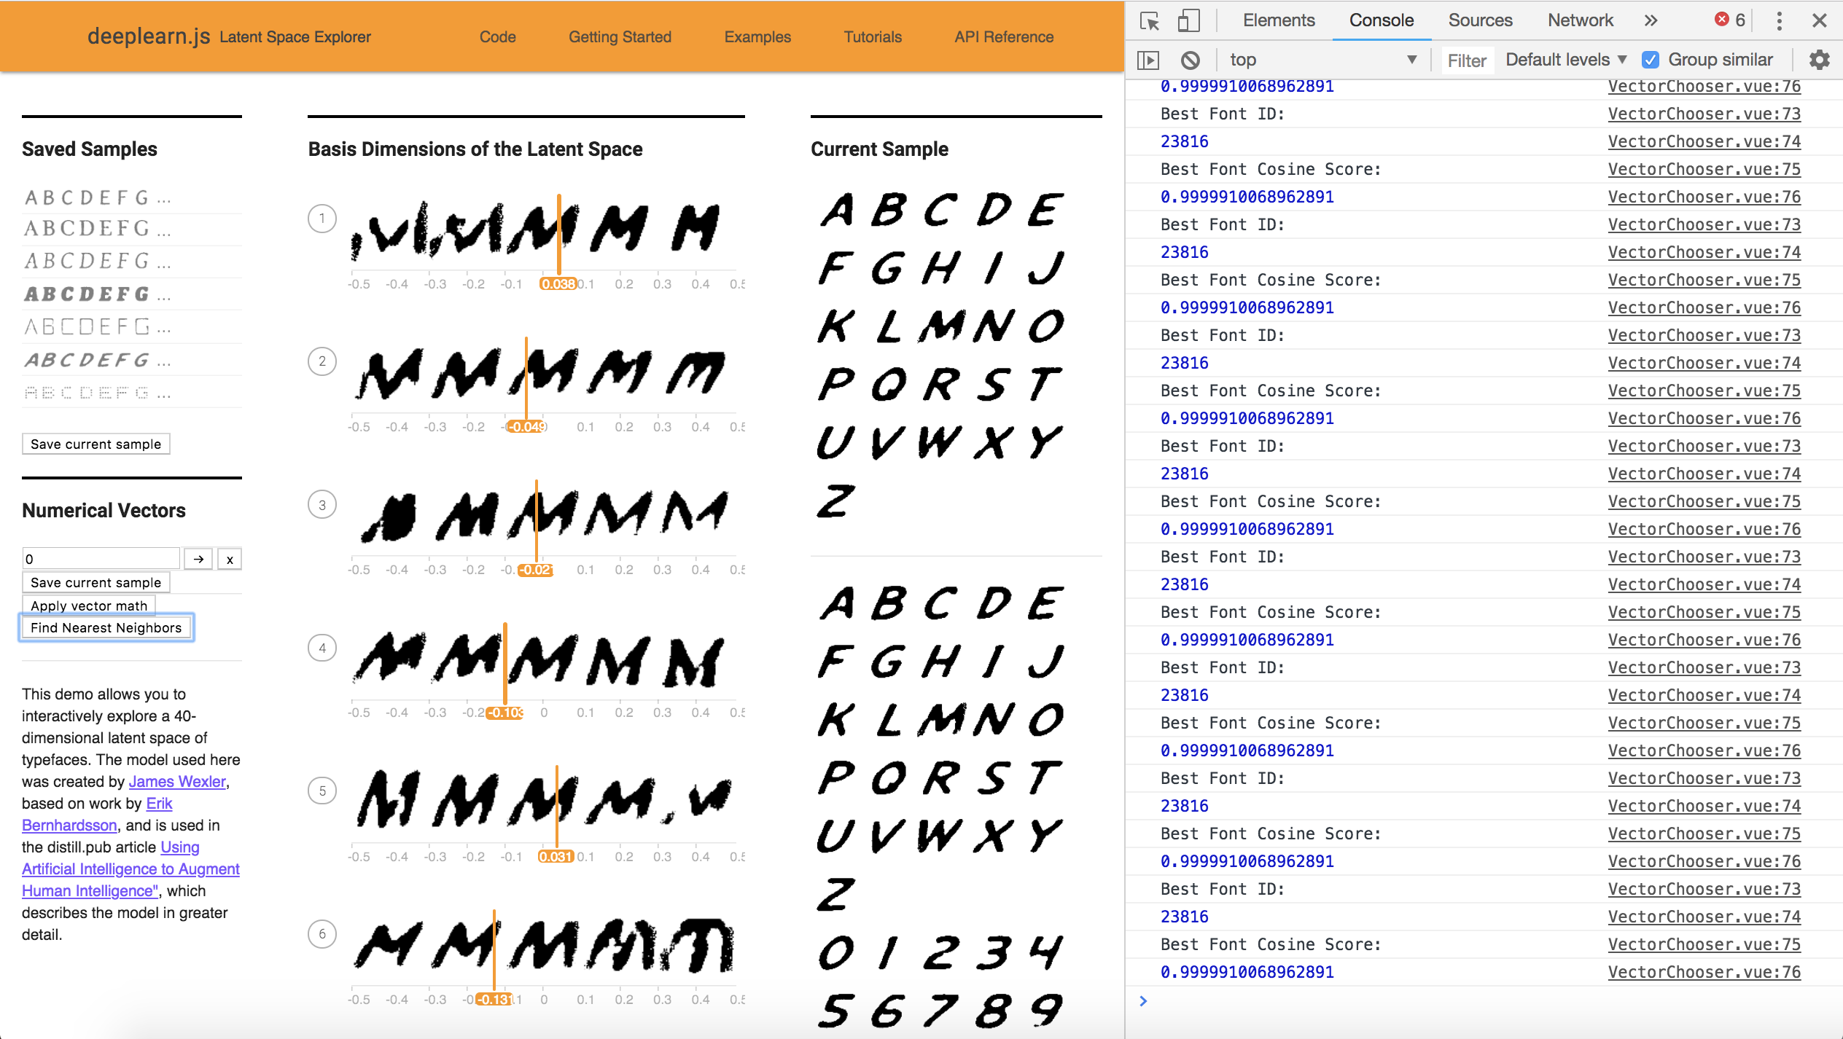This screenshot has width=1843, height=1039.
Task: Click the numerical vector input field
Action: (x=101, y=559)
